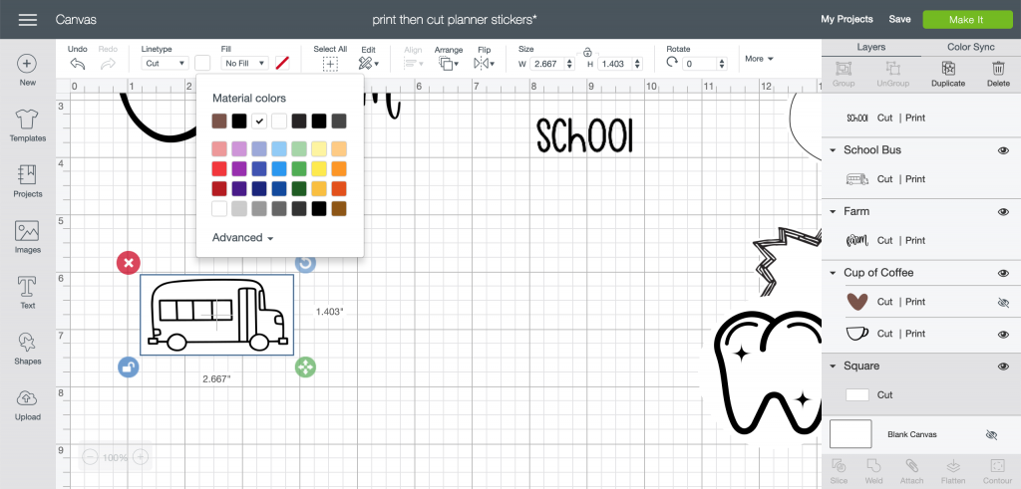This screenshot has height=489, width=1021.
Task: Open the More dropdown in toolbar
Action: tap(759, 59)
